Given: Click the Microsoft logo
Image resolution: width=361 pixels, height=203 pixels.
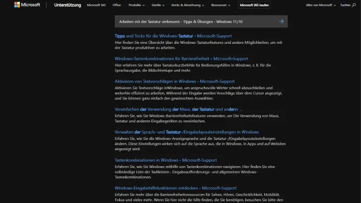Looking at the screenshot, I should [27, 5].
